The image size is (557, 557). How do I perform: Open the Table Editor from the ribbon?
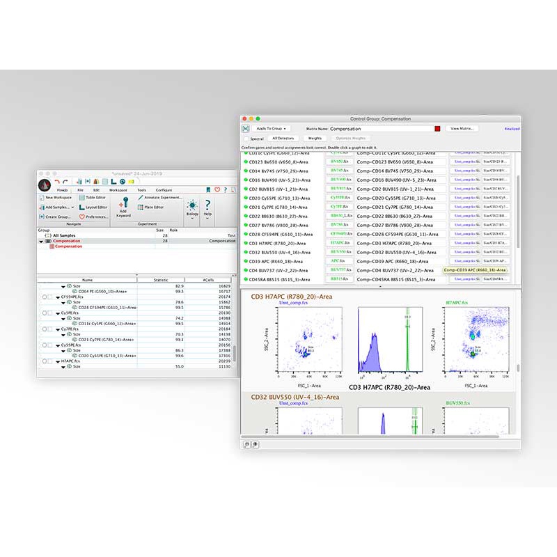pyautogui.click(x=93, y=198)
